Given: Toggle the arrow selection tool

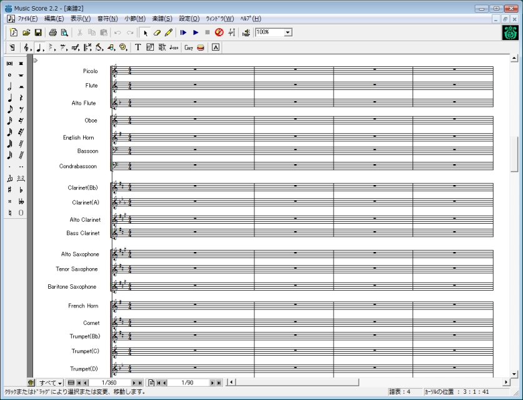Looking at the screenshot, I should [x=146, y=32].
